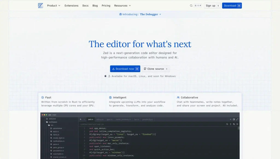This screenshot has height=159, width=280.
Task: Click the Collaborative feature people icon
Action: pos(178,98)
